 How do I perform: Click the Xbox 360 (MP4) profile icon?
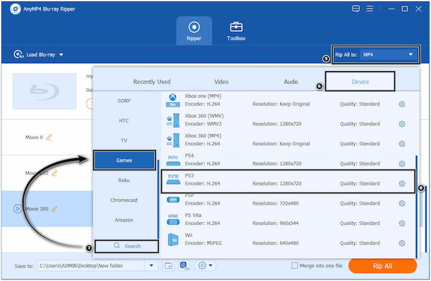173,140
